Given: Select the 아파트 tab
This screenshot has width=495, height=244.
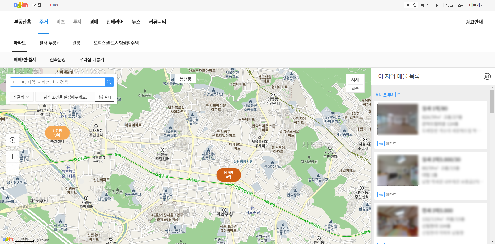Looking at the screenshot, I should click(x=19, y=43).
